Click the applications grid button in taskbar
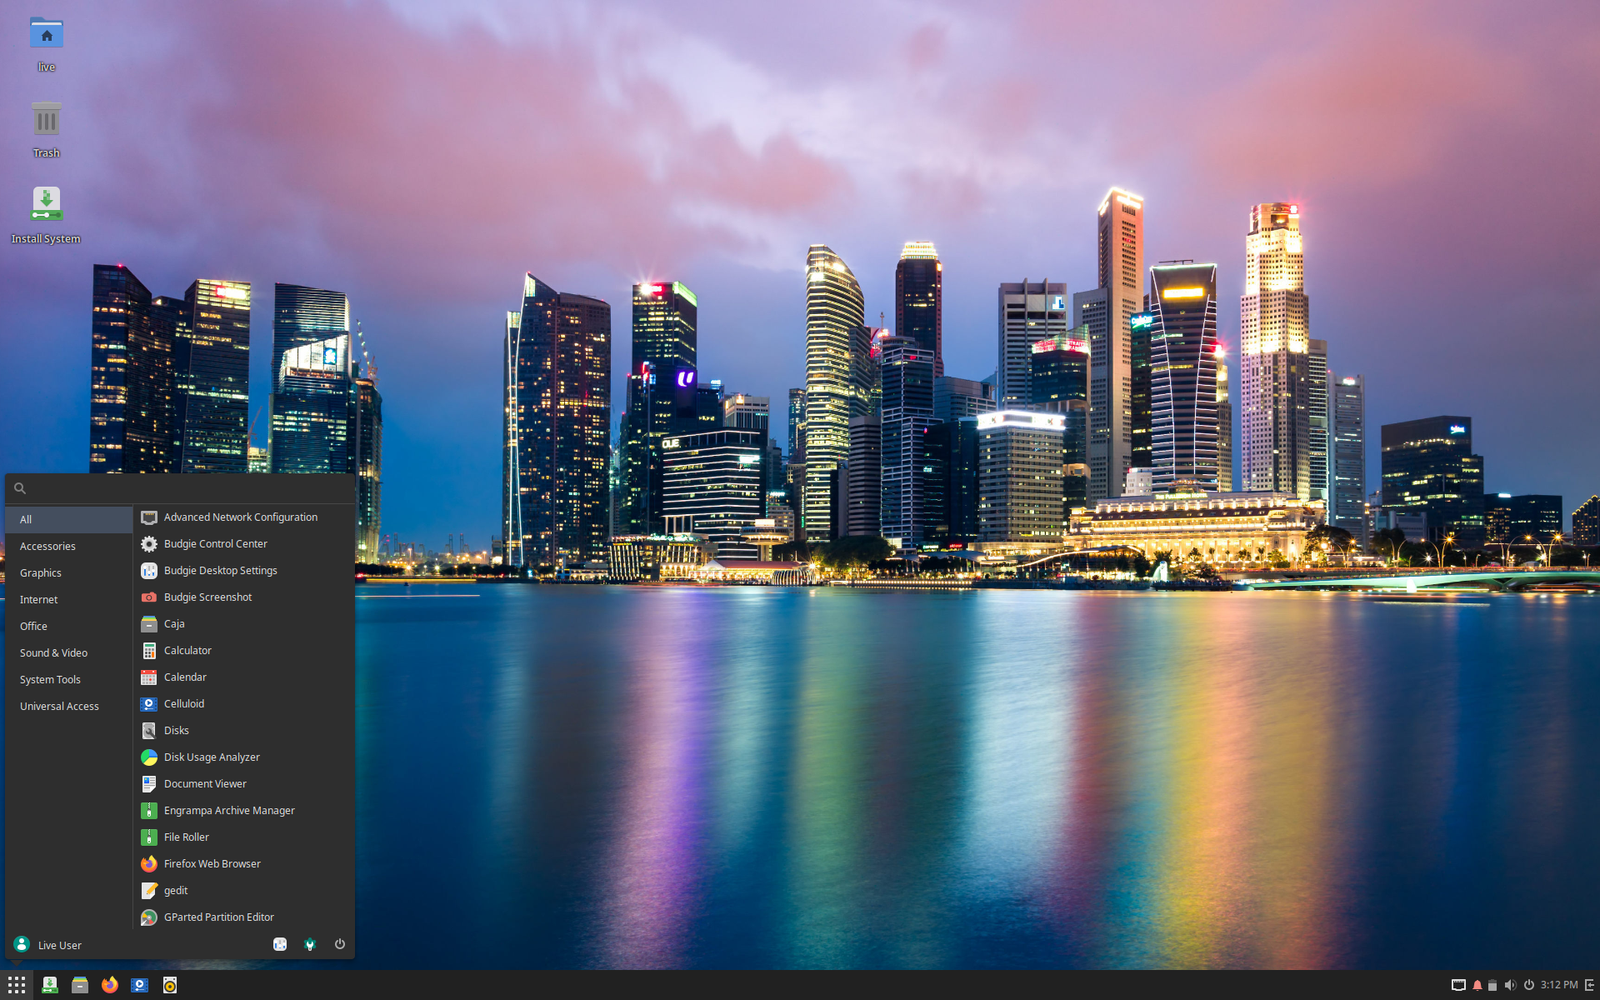 [x=17, y=985]
